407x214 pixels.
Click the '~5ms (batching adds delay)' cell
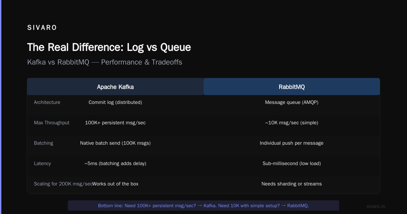click(x=115, y=163)
